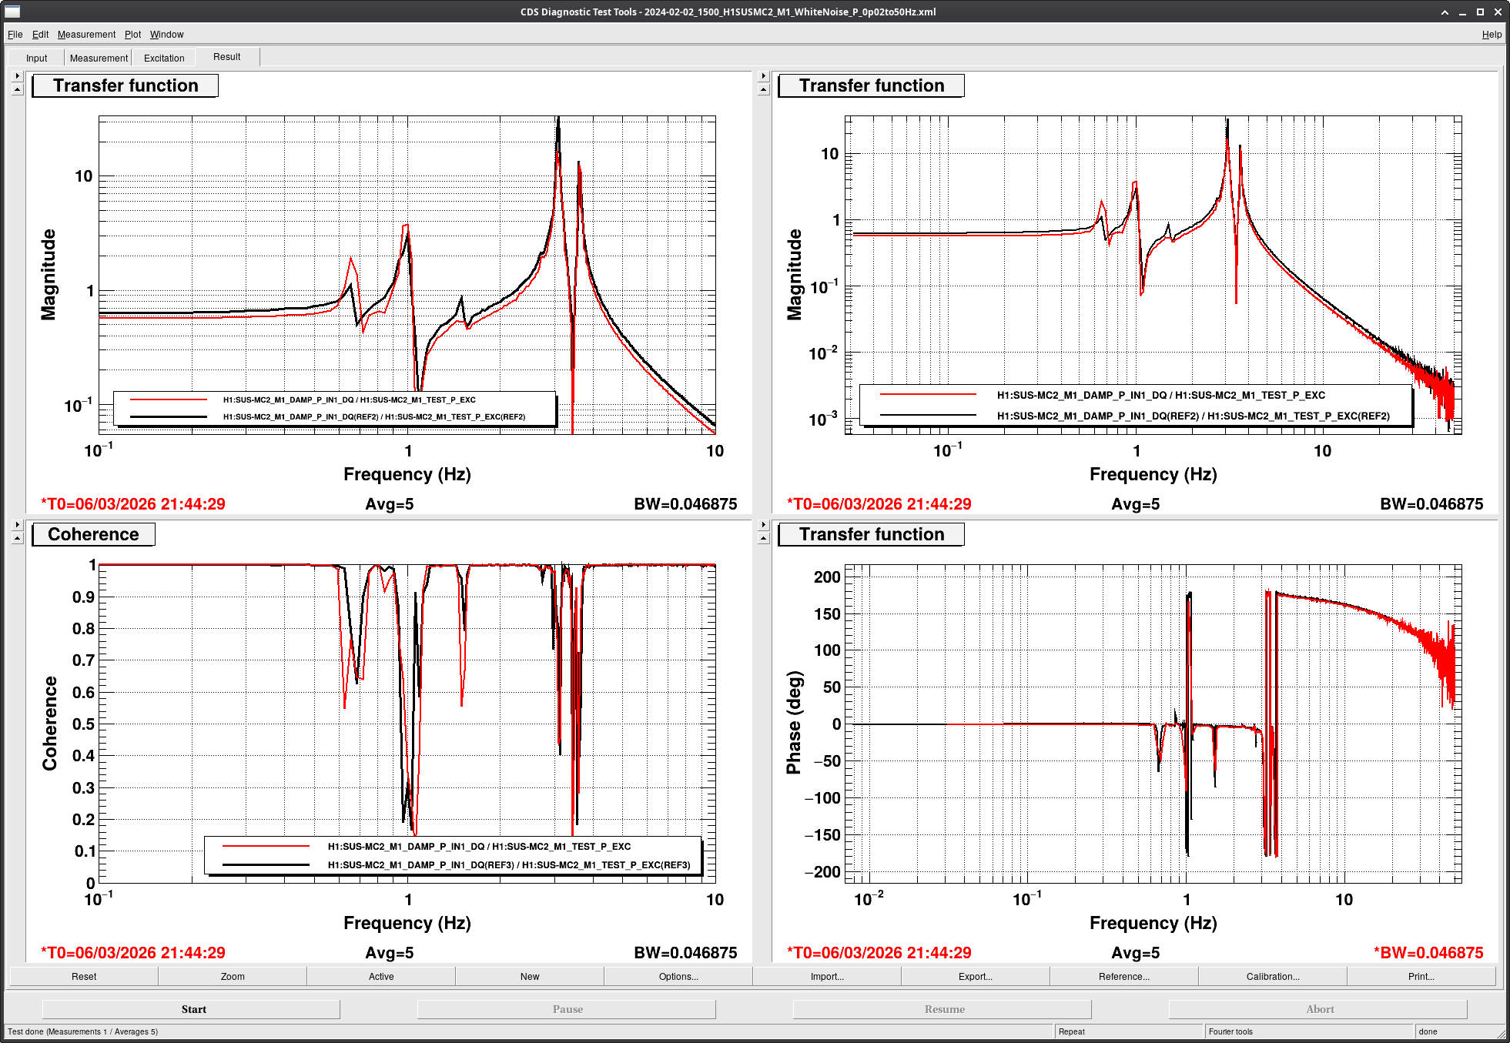Click up-arrow icon beside Coherence plot

[x=18, y=538]
